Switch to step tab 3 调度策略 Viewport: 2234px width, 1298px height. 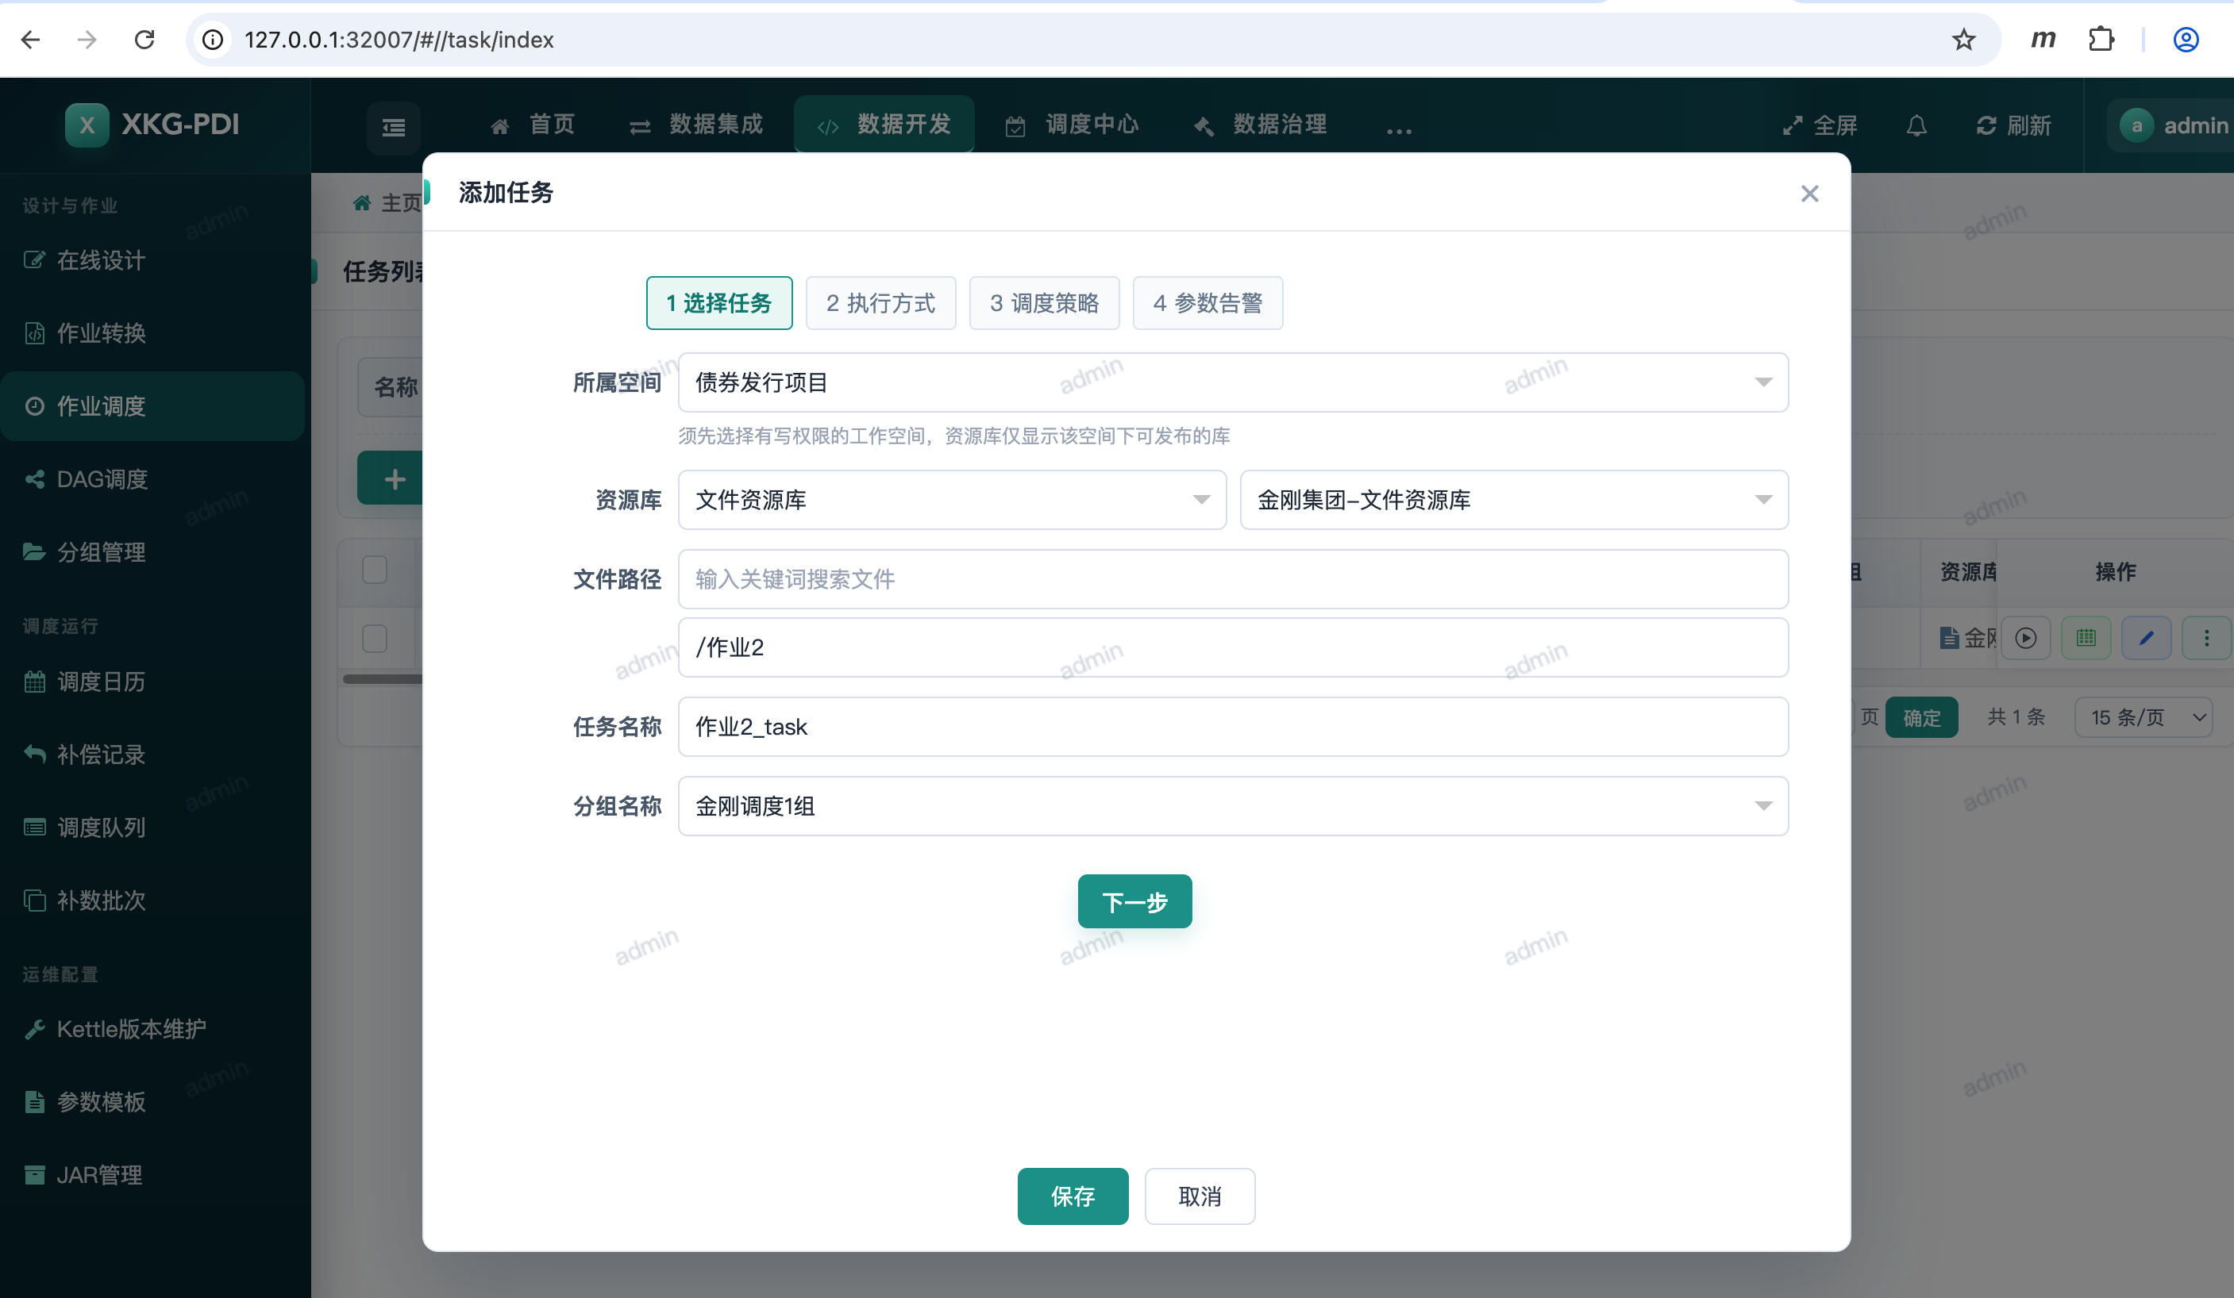pyautogui.click(x=1044, y=303)
